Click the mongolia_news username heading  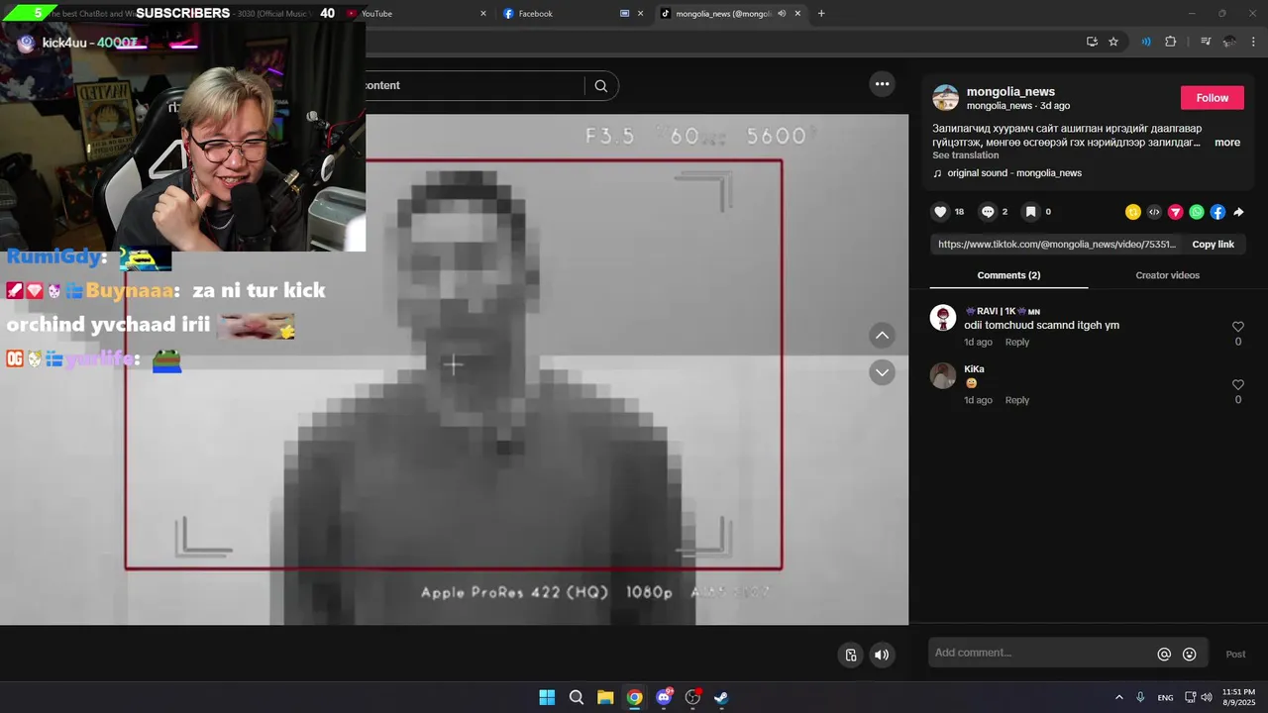[x=1010, y=92]
